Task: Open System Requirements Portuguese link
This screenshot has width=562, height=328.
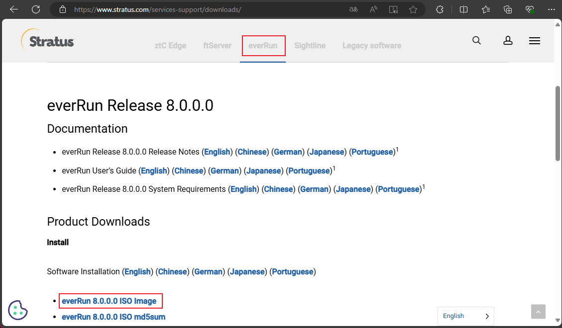Action: (399, 189)
